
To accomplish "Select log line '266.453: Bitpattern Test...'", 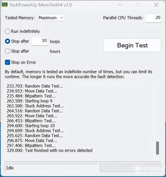I will tap(31, 121).
